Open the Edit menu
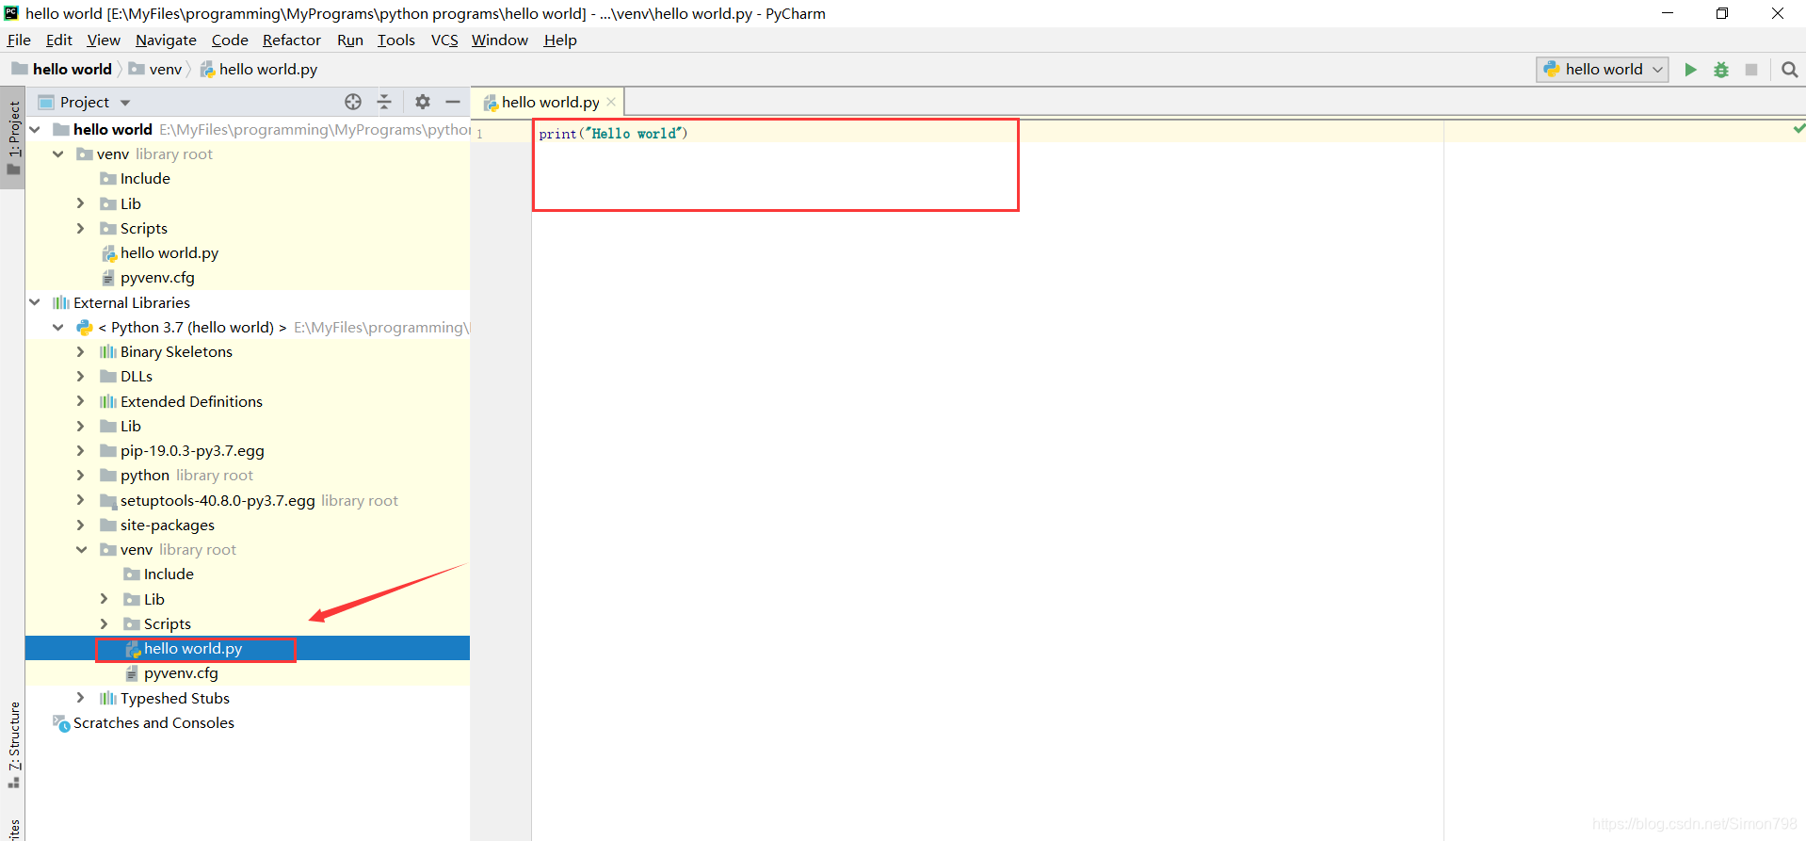 pyautogui.click(x=58, y=40)
